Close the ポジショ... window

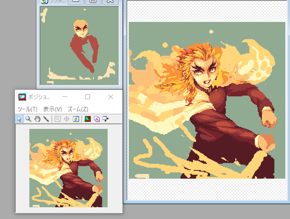coord(111,97)
